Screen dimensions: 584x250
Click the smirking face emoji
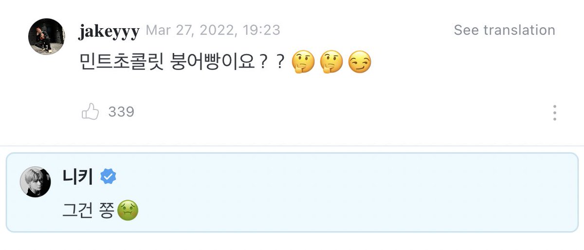[x=360, y=62]
